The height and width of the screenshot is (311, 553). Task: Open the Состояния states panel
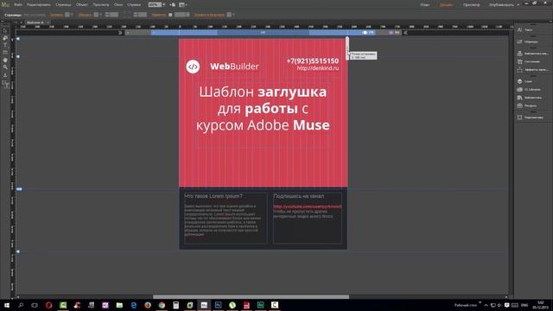[x=519, y=61]
